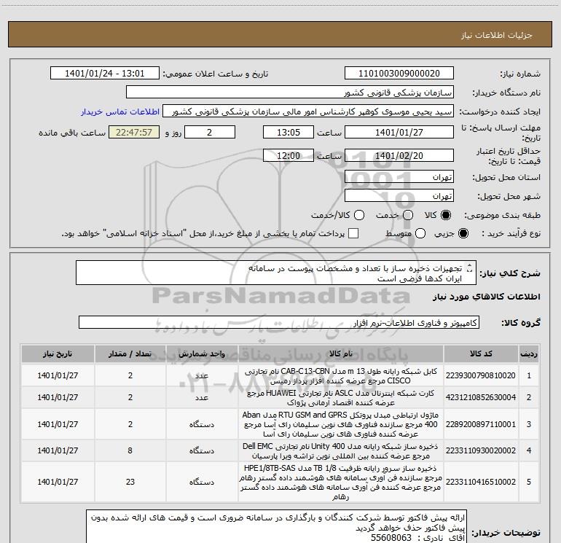This screenshot has width=561, height=543.
Task: Click the announcement date field 1401/01/24 - 13:01
Action: (x=104, y=74)
